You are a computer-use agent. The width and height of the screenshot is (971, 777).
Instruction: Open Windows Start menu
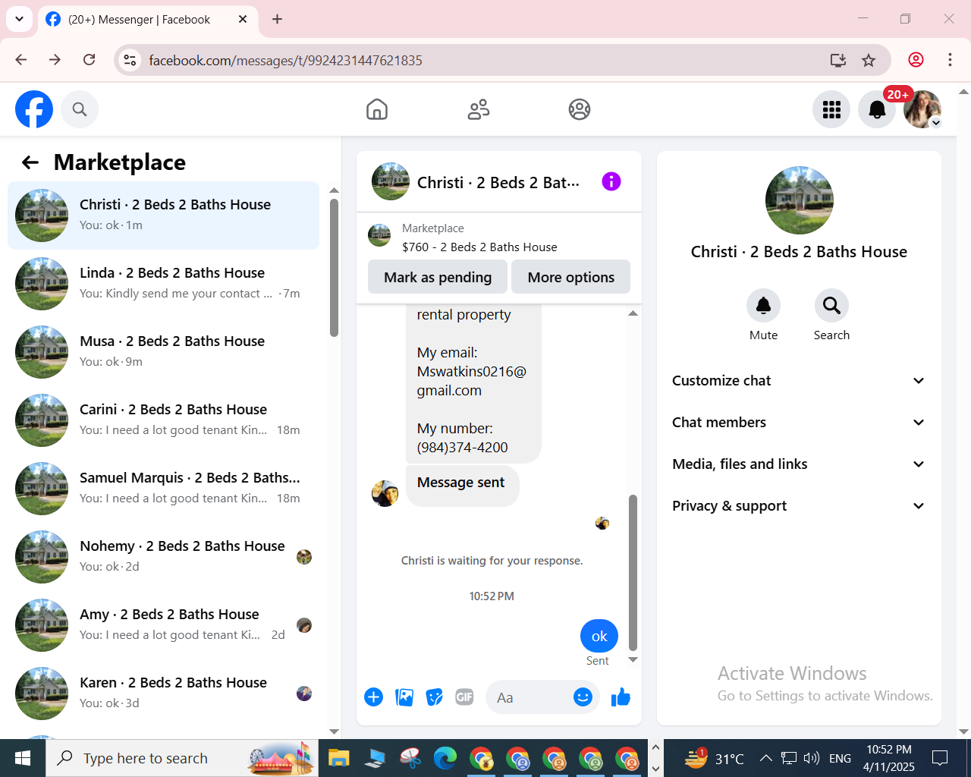pos(23,758)
